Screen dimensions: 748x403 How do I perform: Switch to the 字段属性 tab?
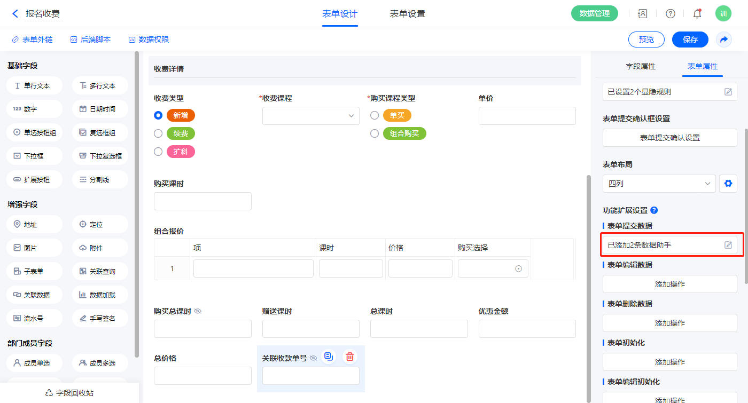(640, 66)
